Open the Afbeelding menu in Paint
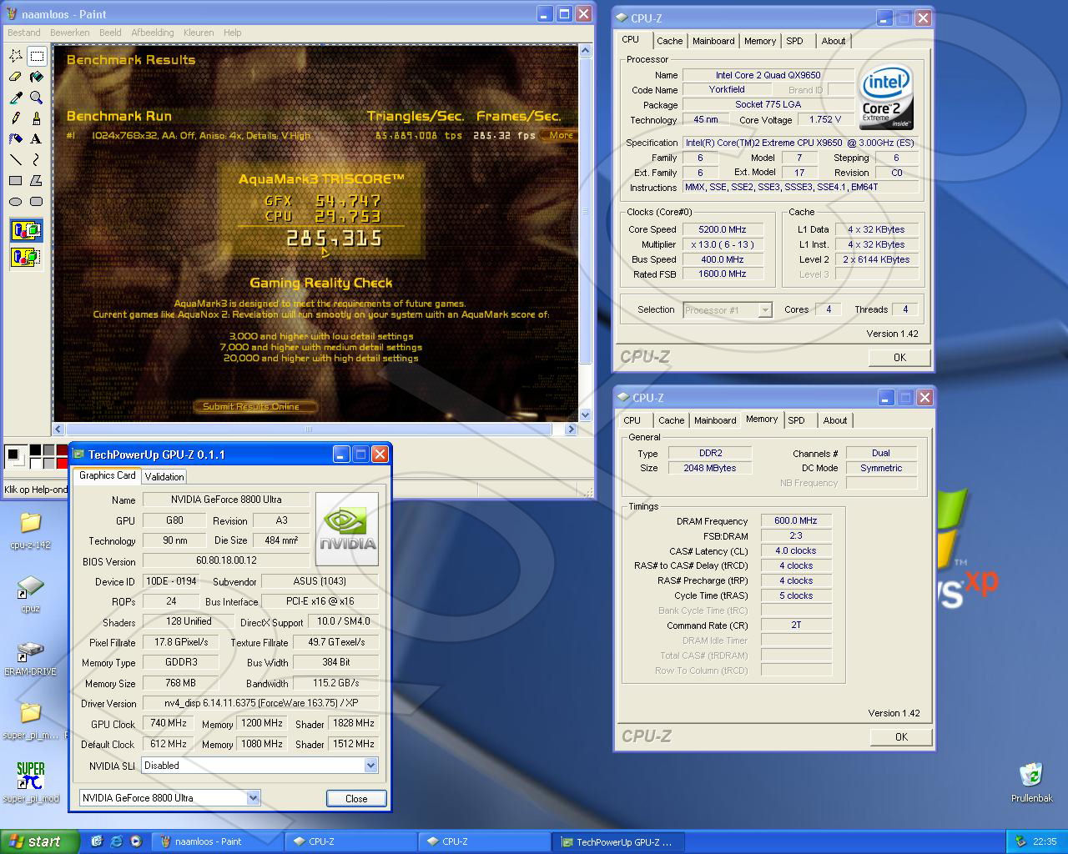The image size is (1068, 854). point(153,33)
